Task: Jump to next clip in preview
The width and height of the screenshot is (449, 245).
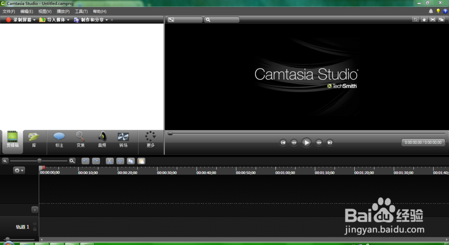Action: click(x=330, y=143)
